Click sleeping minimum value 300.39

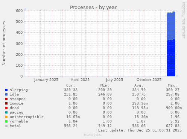[x=105, y=90]
